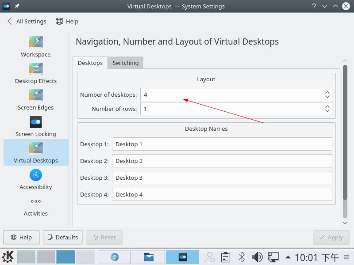Open the web browser task in the taskbar
Image resolution: width=354 pixels, height=265 pixels.
click(115, 257)
